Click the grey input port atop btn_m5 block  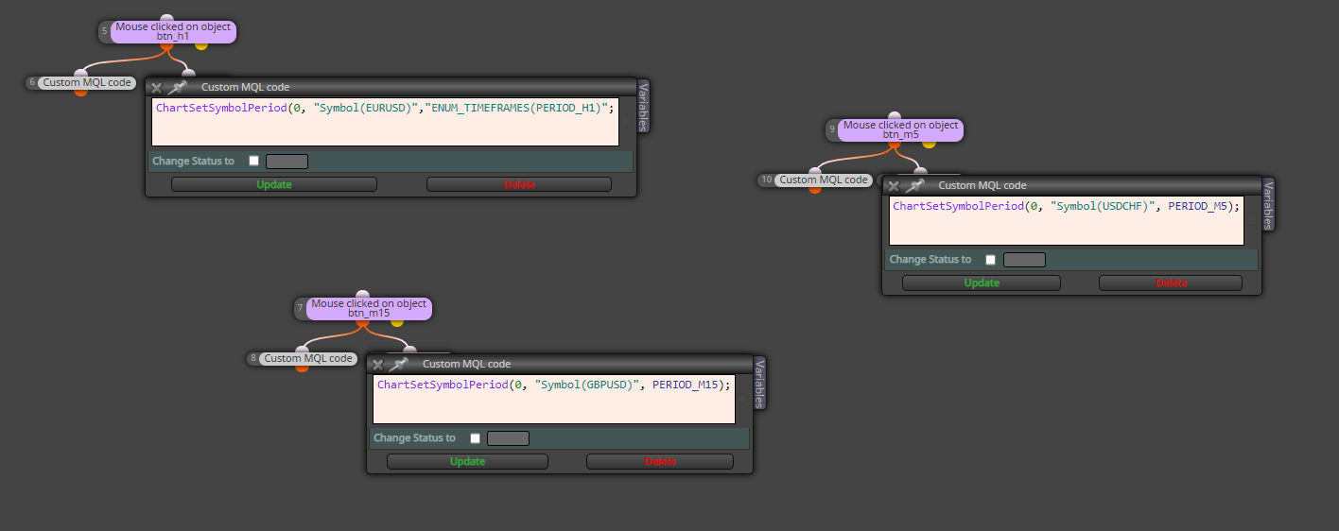coord(894,115)
